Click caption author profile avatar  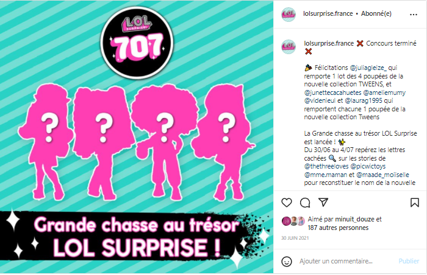tap(289, 47)
